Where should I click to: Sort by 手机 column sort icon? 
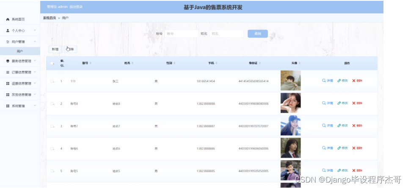pos(217,63)
